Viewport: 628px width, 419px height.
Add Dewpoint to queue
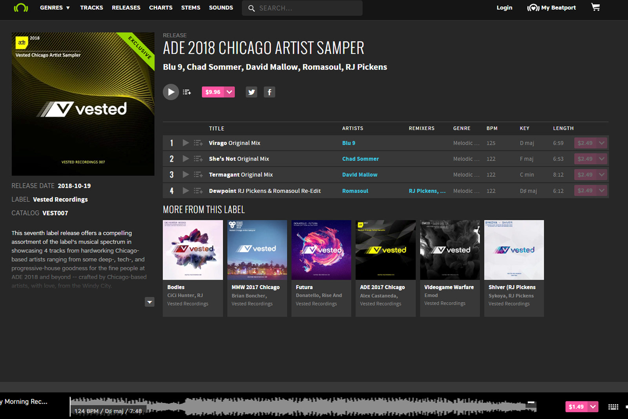point(198,190)
